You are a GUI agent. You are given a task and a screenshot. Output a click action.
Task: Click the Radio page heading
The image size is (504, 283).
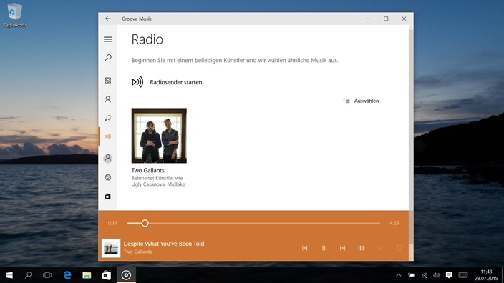[147, 39]
